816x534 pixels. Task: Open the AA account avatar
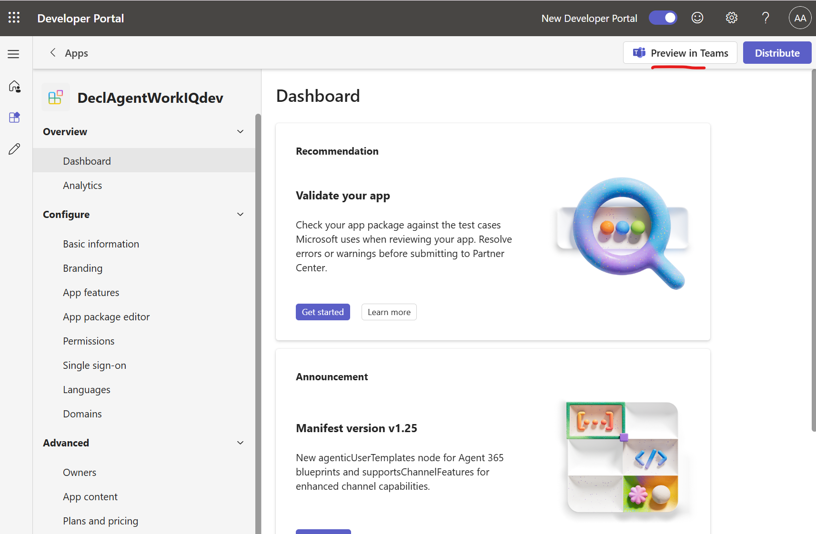click(x=800, y=18)
